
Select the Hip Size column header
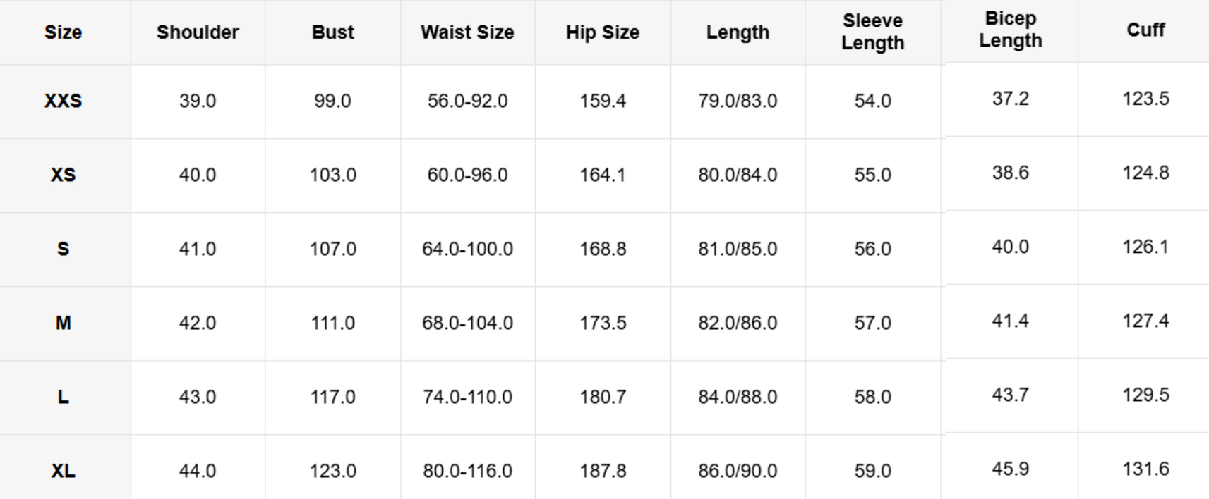[x=603, y=32]
